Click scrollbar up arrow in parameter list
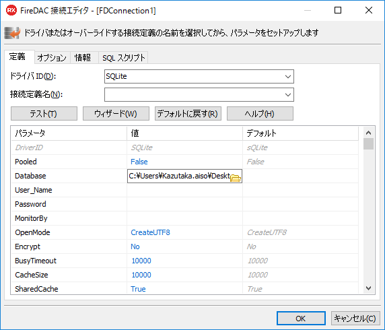Image resolution: width=385 pixels, height=330 pixels. coord(368,133)
